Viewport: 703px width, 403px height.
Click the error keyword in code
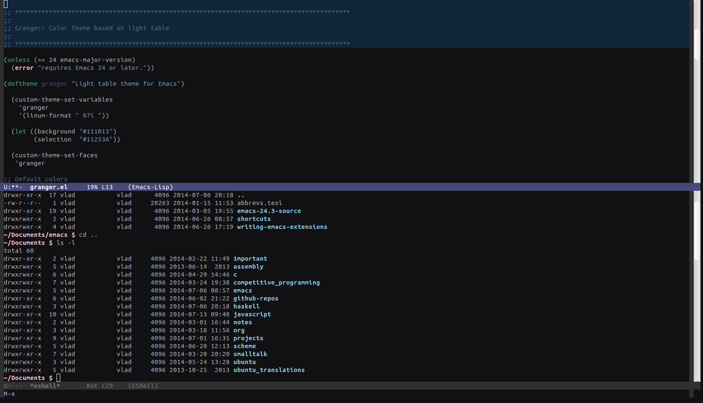click(24, 68)
